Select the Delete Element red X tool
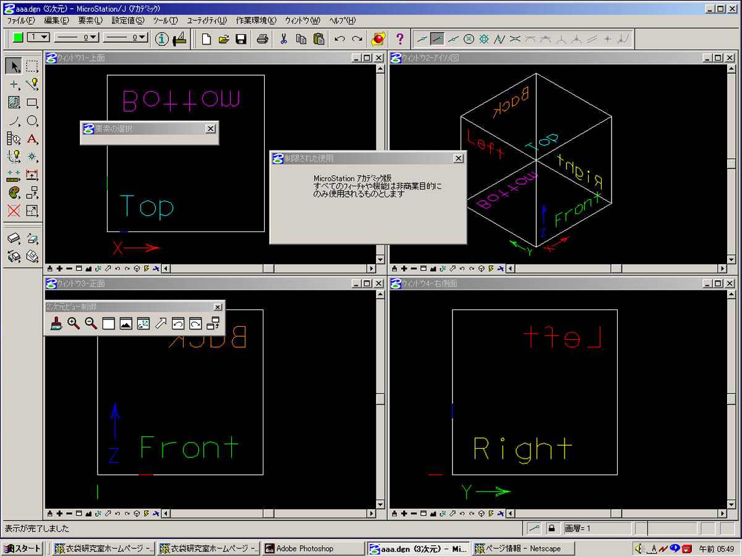 click(x=14, y=211)
